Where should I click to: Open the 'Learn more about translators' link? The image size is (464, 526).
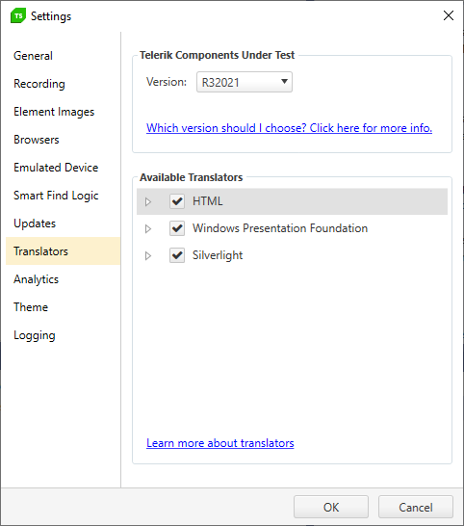[220, 443]
